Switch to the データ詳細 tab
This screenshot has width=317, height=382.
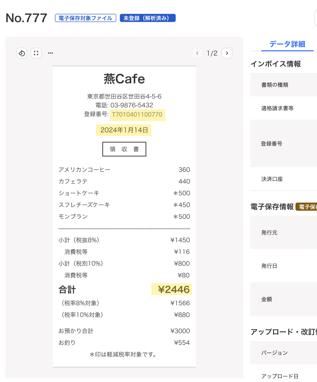point(287,44)
